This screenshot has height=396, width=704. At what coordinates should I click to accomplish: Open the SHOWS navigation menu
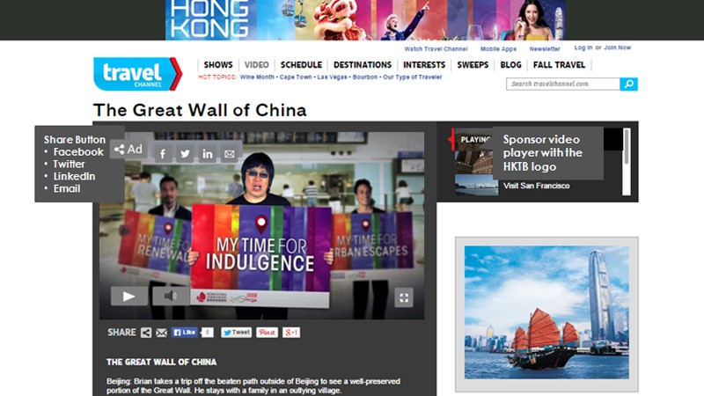pyautogui.click(x=218, y=65)
